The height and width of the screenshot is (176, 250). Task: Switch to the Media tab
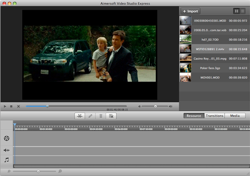tap(235, 116)
